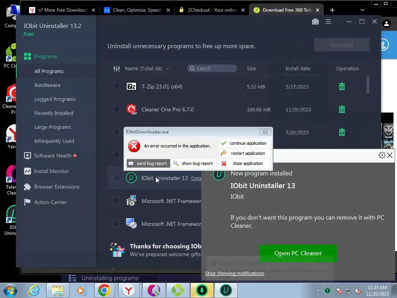Open Bundleware category

[x=47, y=85]
